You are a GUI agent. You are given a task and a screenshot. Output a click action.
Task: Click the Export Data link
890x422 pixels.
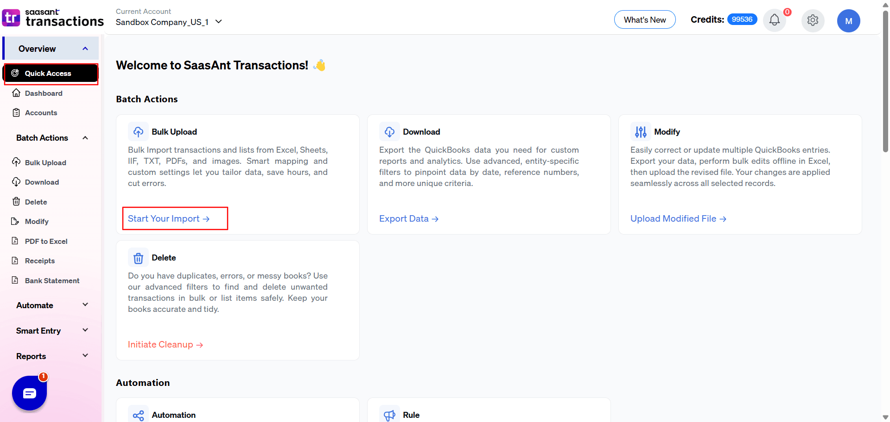tap(408, 218)
